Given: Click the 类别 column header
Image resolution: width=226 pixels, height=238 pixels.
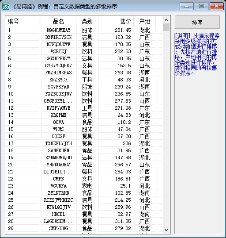Looking at the screenshot, I should tap(87, 21).
